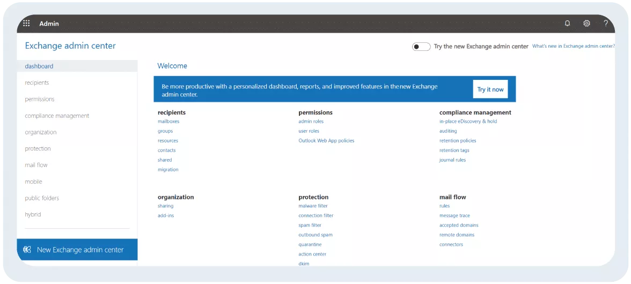Open the user roles link
This screenshot has width=631, height=284.
[309, 131]
